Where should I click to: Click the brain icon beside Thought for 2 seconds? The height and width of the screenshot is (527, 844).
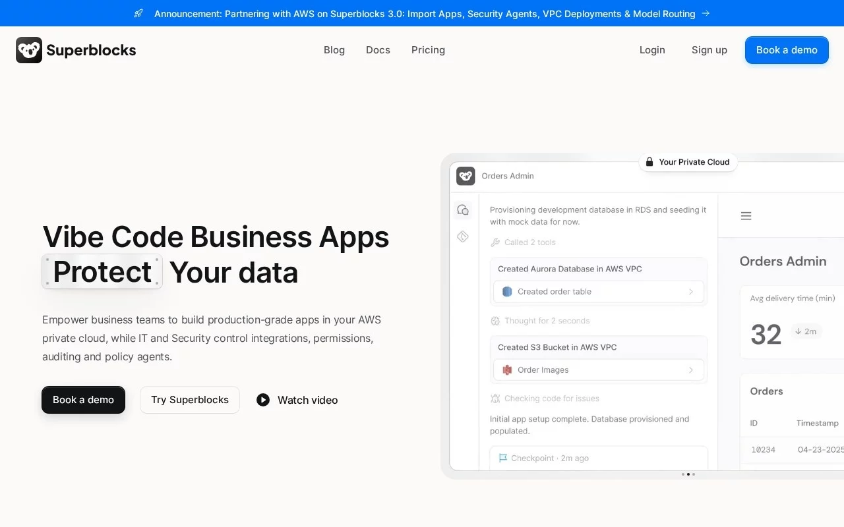pos(495,321)
